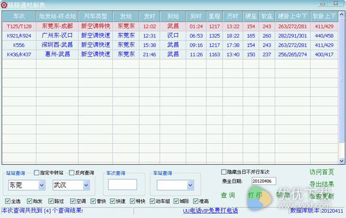The width and height of the screenshot is (346, 218).
Task: Expand the 车站查询 station dropdown
Action: pyautogui.click(x=190, y=185)
